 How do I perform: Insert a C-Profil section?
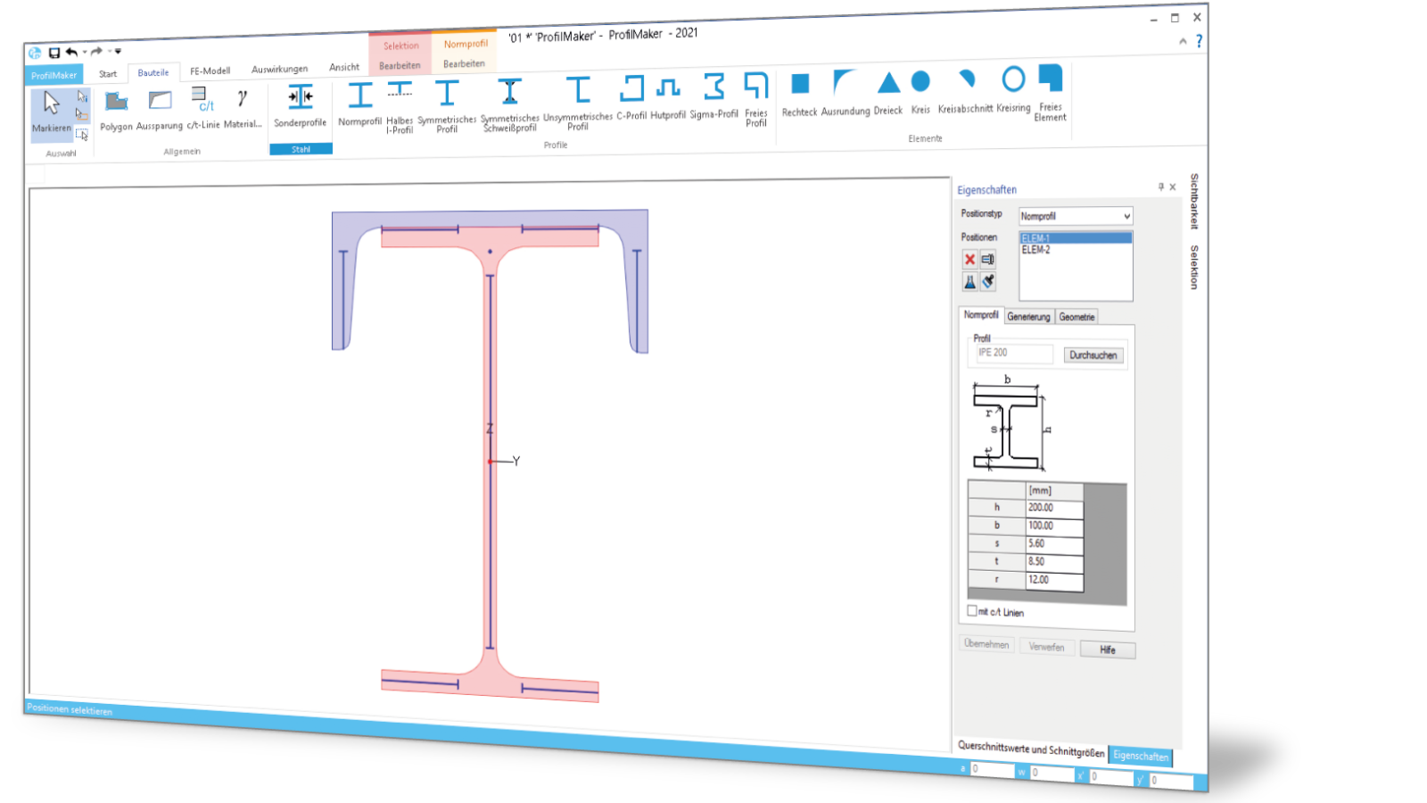point(631,98)
